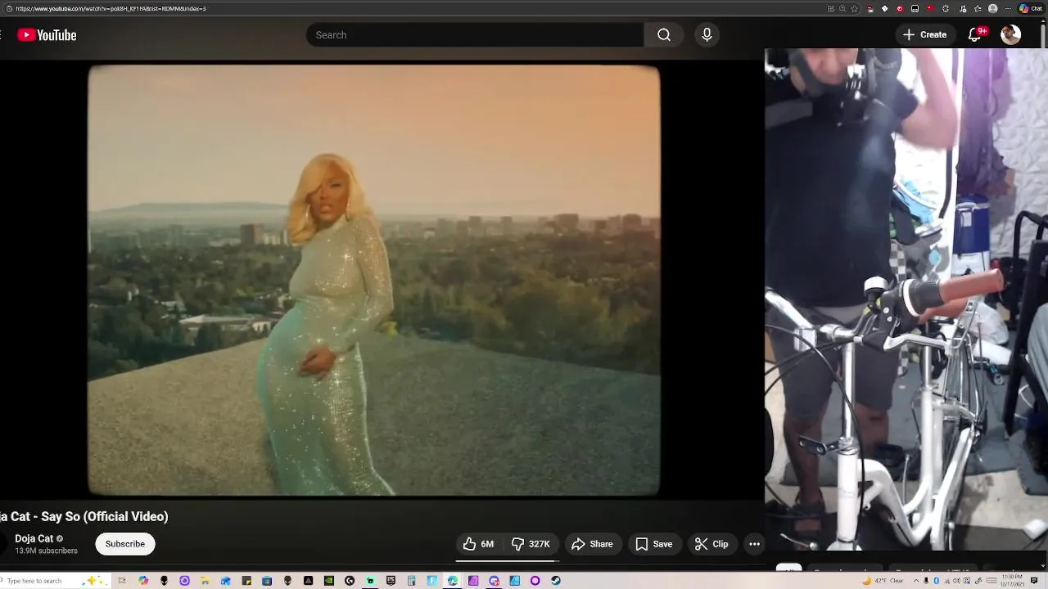Click the Say So video player
The height and width of the screenshot is (589, 1048).
(x=374, y=281)
